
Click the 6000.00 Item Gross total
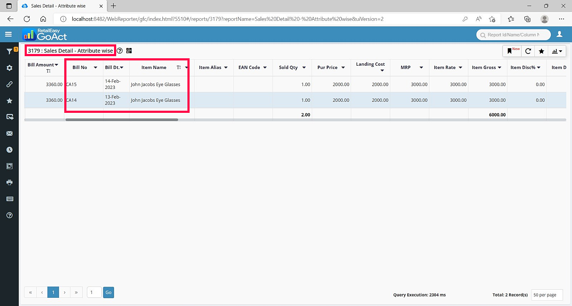pos(497,115)
